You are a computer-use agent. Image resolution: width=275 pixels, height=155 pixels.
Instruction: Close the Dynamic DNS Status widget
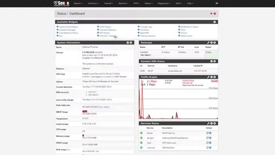click(214, 61)
